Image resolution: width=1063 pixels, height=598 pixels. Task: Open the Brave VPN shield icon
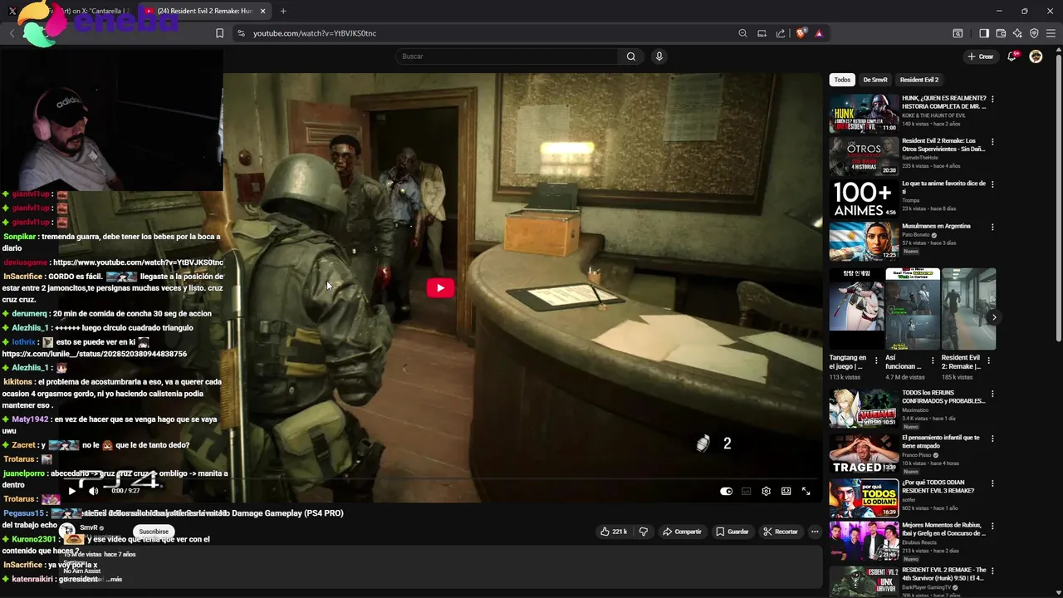click(x=1034, y=33)
